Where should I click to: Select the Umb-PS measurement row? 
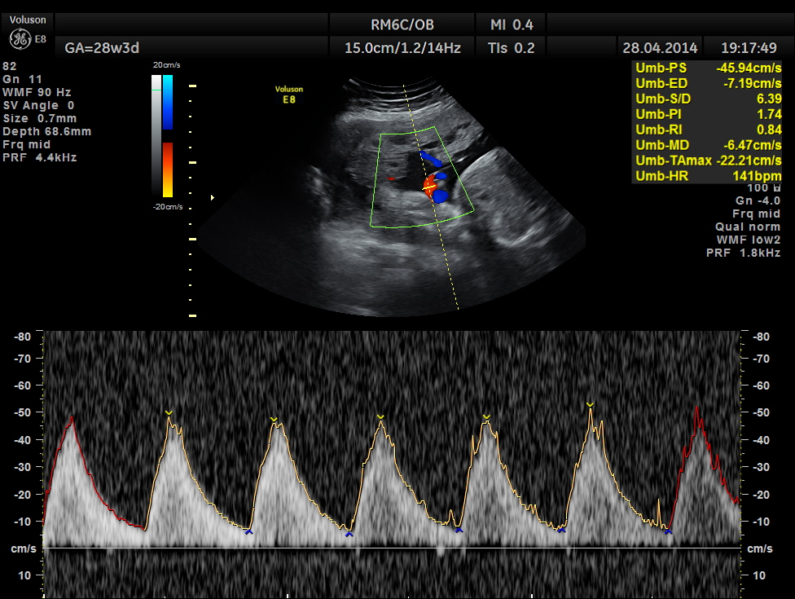click(x=707, y=68)
